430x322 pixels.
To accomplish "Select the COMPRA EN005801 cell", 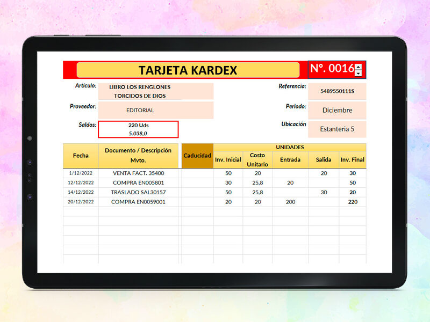I will (138, 182).
